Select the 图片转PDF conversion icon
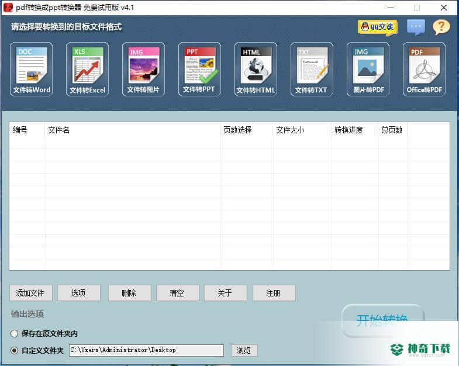Image resolution: width=459 pixels, height=366 pixels. (x=368, y=70)
